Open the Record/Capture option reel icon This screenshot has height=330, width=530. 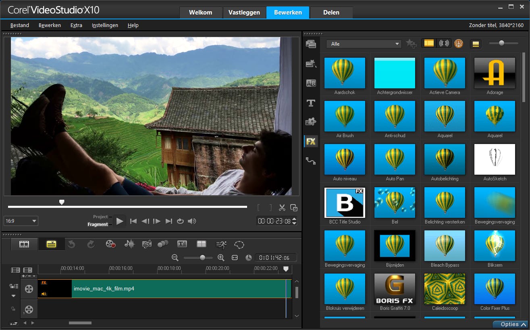click(x=110, y=244)
